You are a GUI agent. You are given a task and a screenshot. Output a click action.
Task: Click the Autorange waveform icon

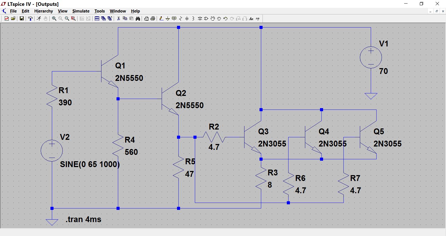[82, 19]
